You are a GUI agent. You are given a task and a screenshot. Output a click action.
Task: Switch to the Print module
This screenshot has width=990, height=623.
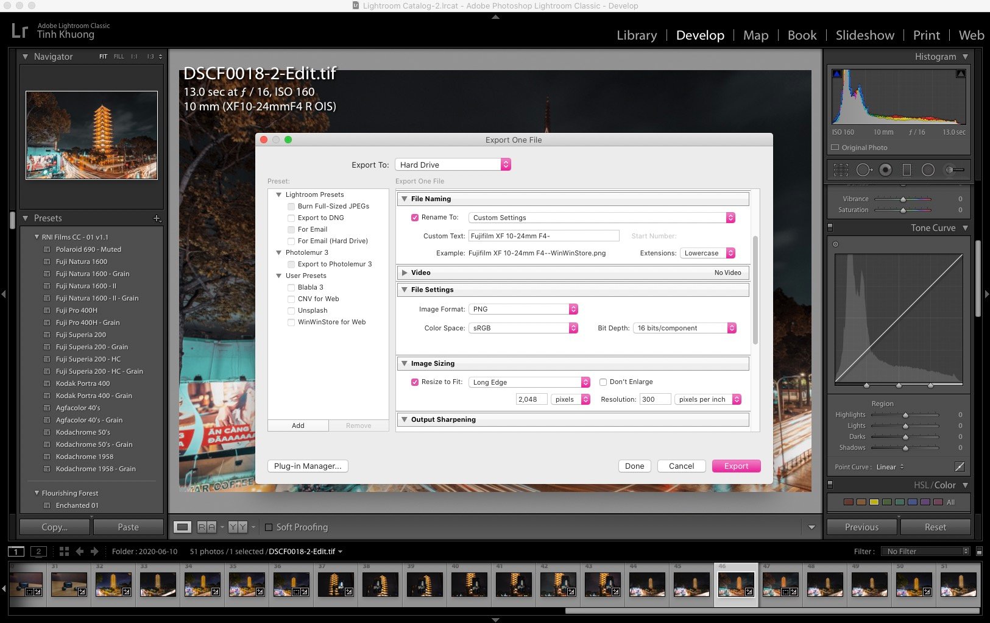pos(926,35)
